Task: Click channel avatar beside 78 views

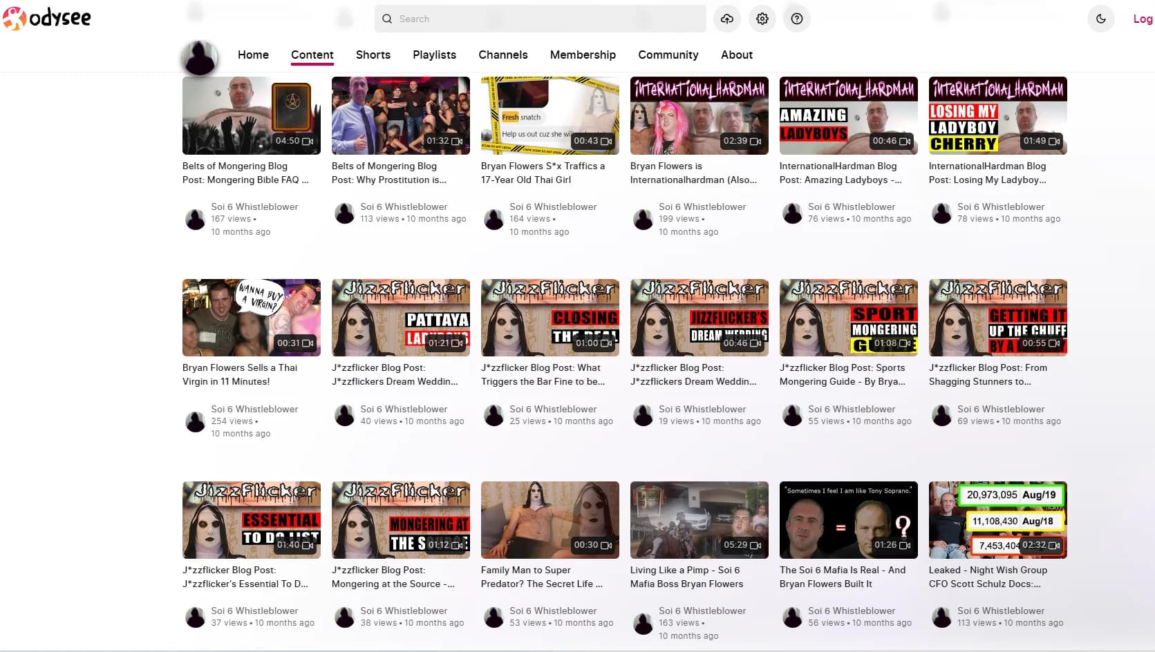Action: 942,213
